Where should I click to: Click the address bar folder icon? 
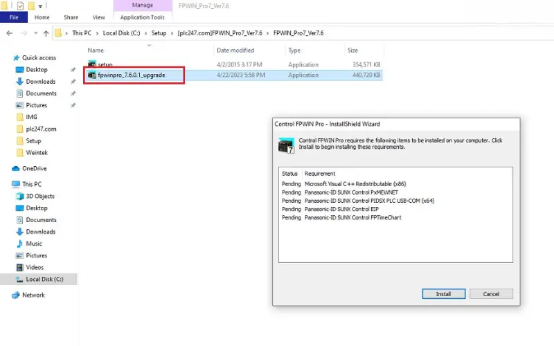[x=58, y=33]
